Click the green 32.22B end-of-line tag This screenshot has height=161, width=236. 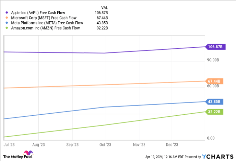214,112
